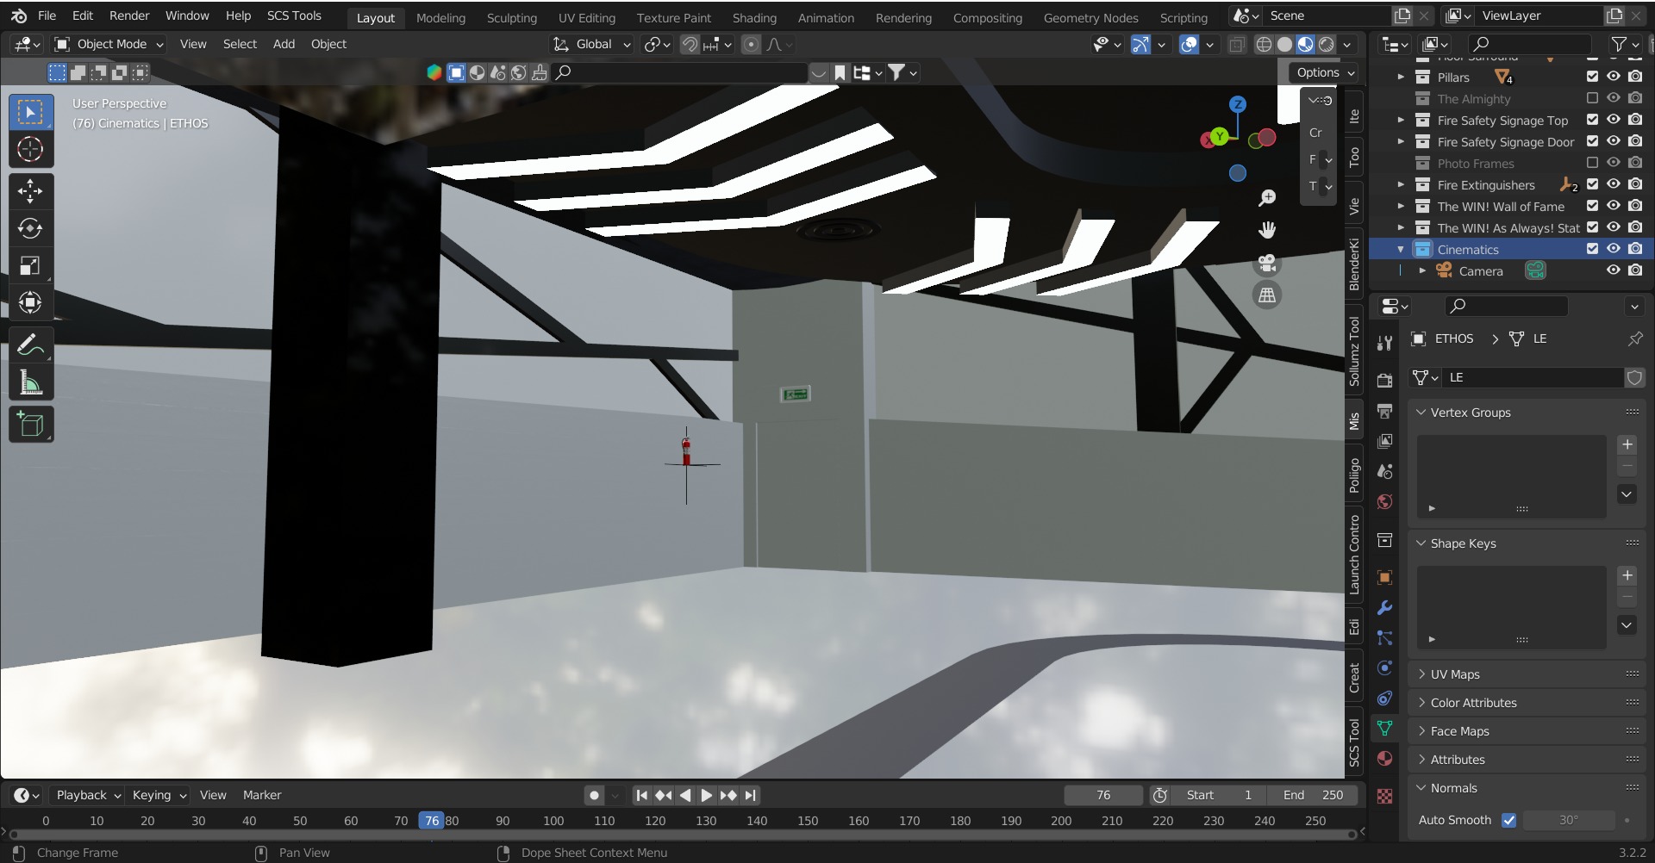The image size is (1655, 863).
Task: Expand the UV Maps panel
Action: coord(1455,674)
